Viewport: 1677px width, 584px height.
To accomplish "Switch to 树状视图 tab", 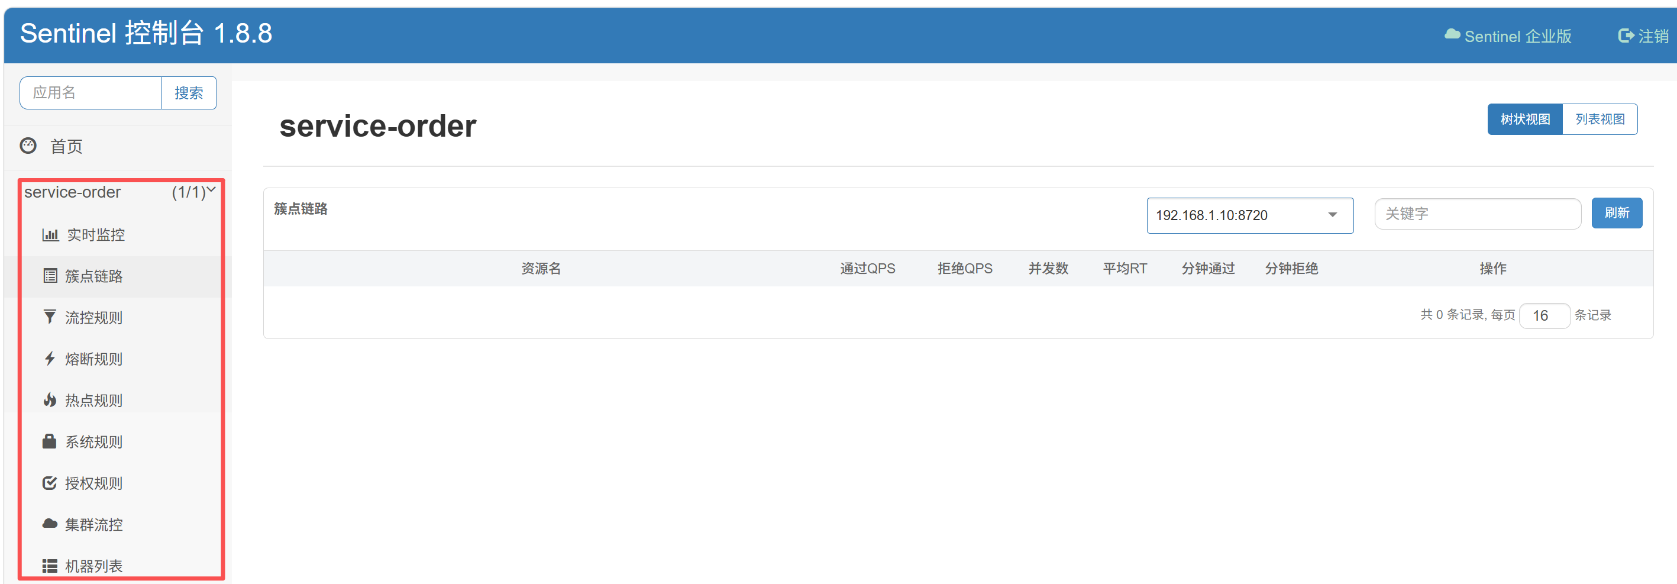I will coord(1524,119).
